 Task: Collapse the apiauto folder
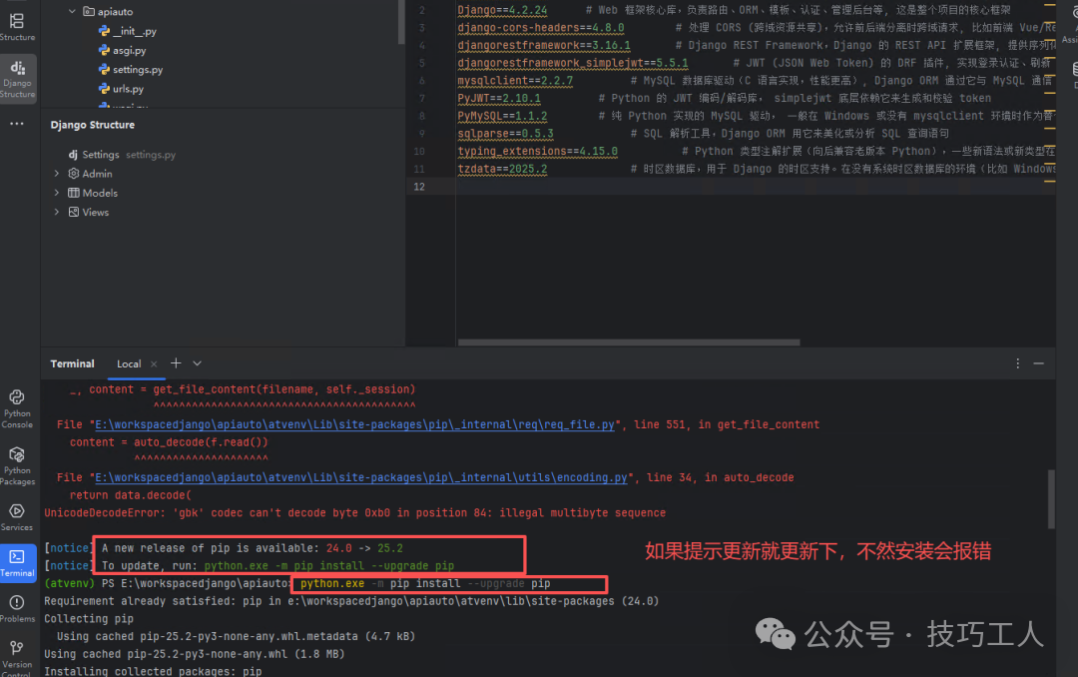pos(72,12)
